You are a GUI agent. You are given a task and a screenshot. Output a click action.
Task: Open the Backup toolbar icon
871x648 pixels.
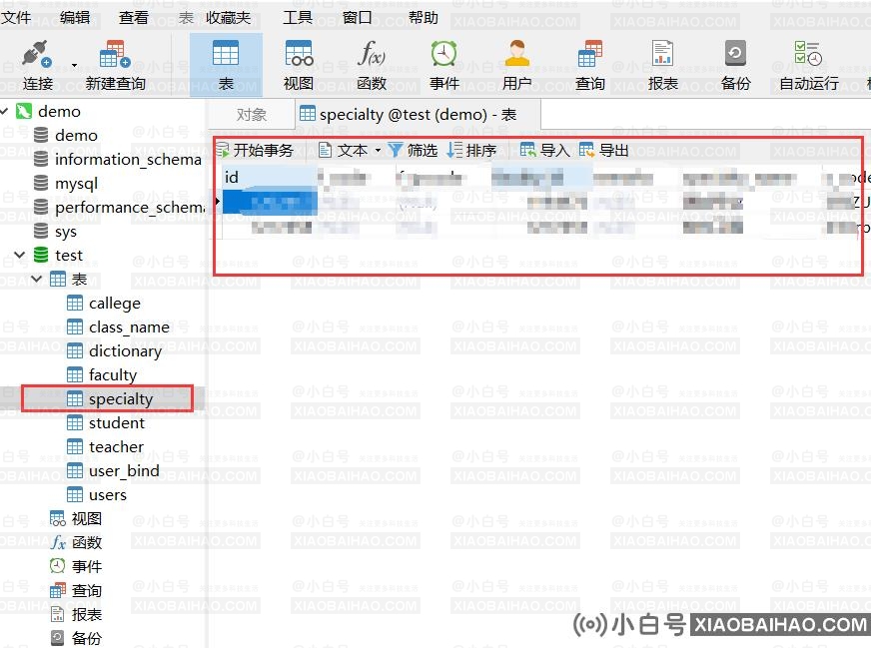tap(735, 54)
